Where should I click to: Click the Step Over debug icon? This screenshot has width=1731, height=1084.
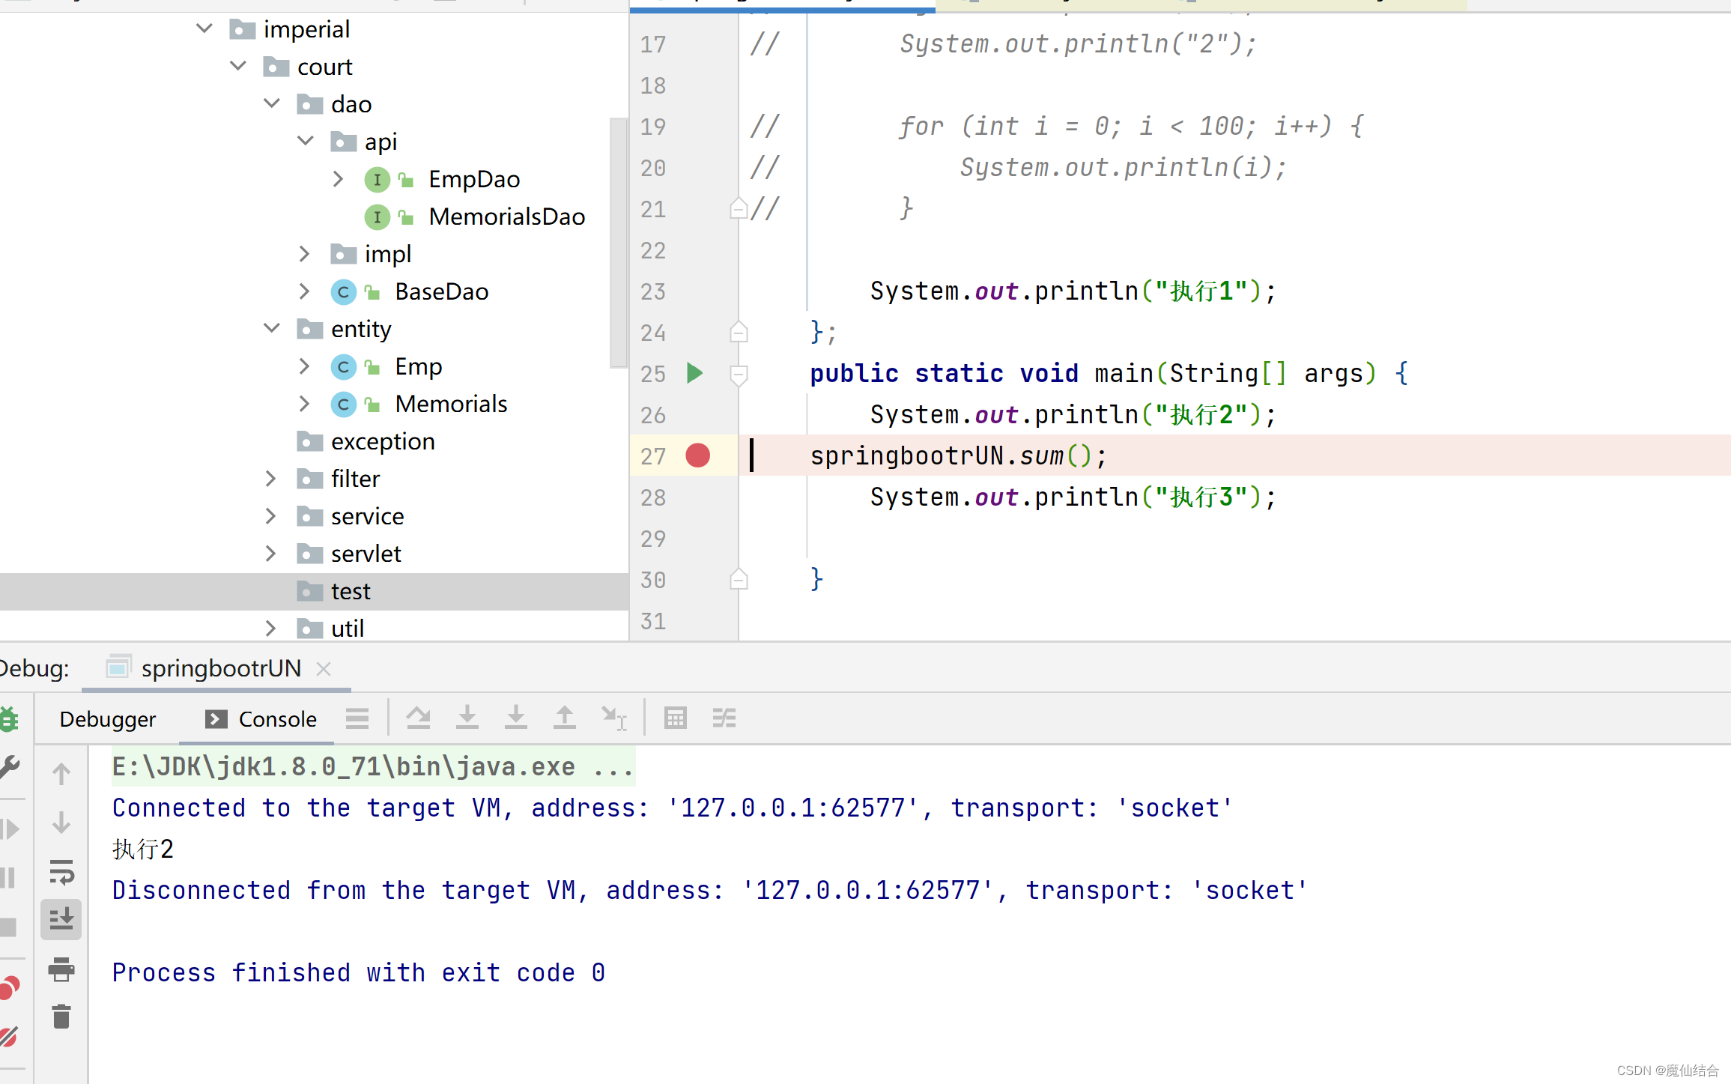[418, 718]
